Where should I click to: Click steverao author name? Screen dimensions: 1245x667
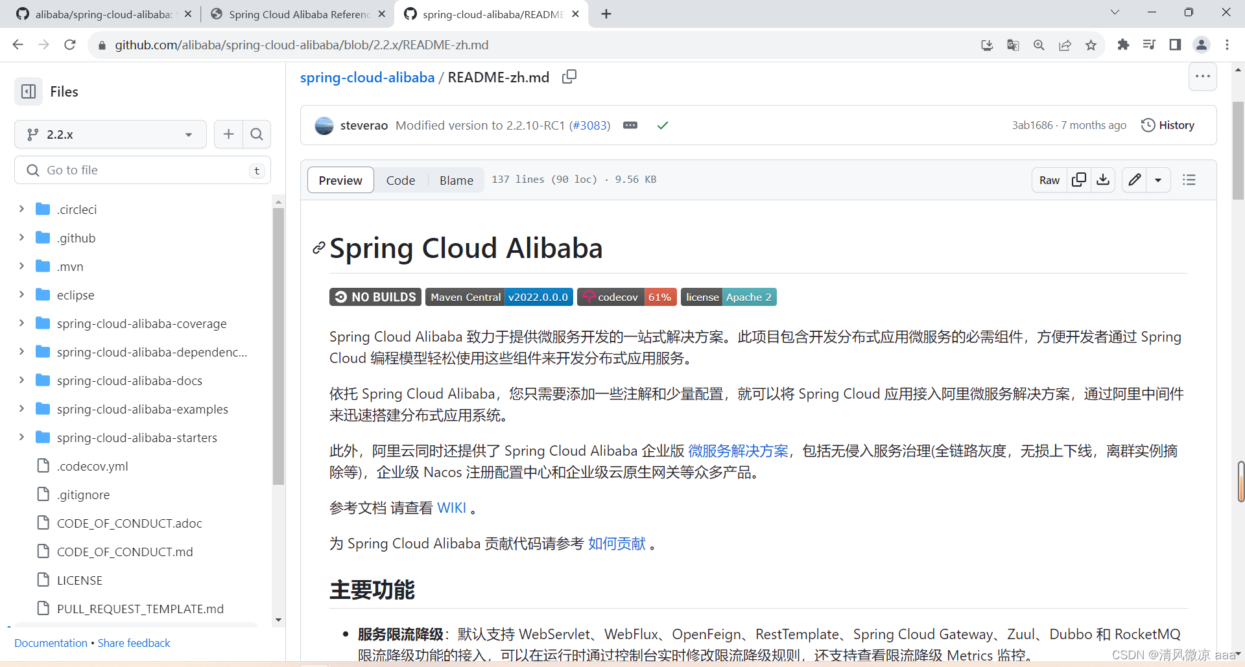tap(364, 125)
